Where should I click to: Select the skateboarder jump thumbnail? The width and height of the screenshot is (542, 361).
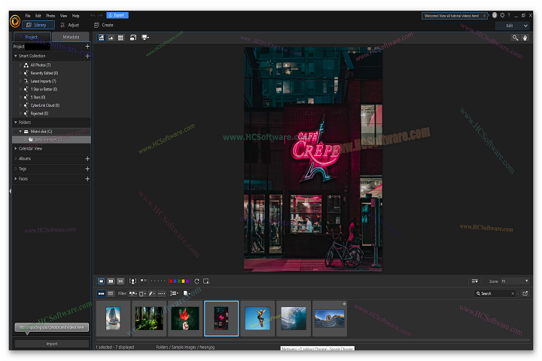coord(257,318)
